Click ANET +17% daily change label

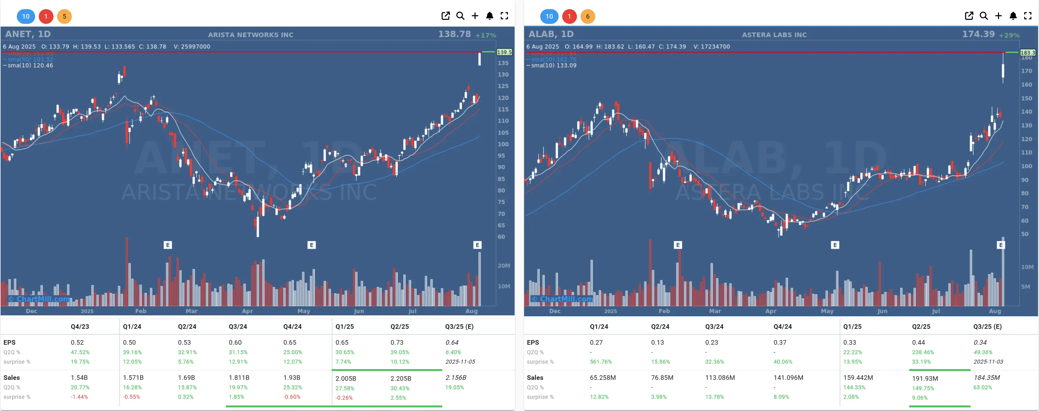486,35
